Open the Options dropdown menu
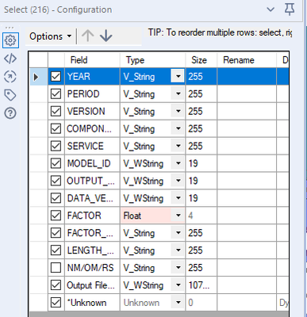 click(51, 36)
